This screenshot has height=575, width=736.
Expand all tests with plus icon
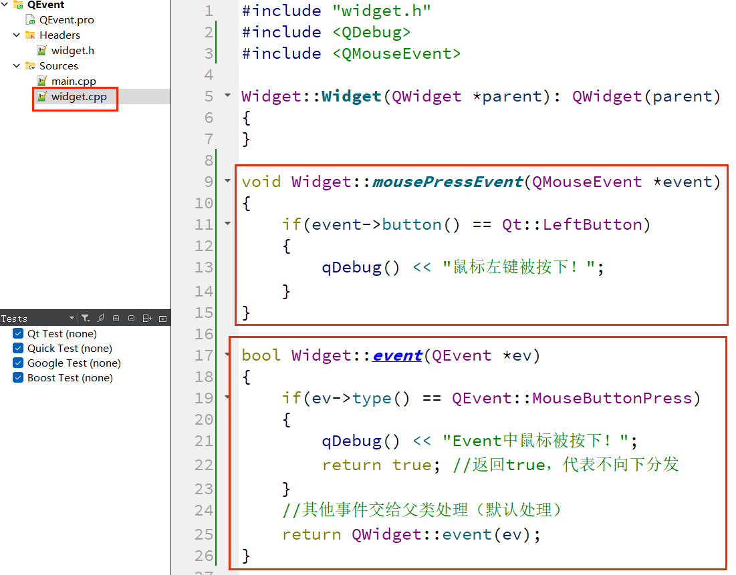[116, 319]
